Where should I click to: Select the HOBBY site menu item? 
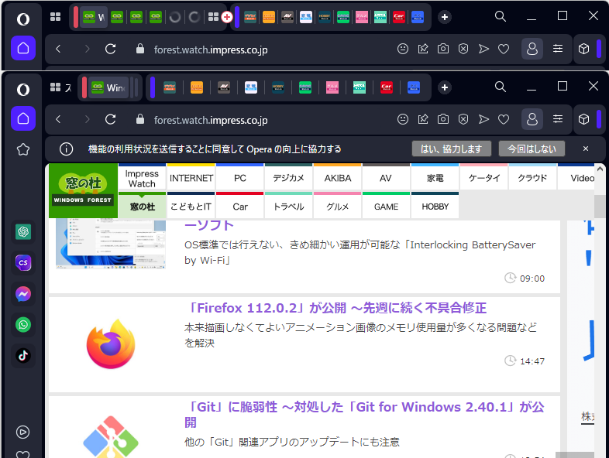pos(435,206)
